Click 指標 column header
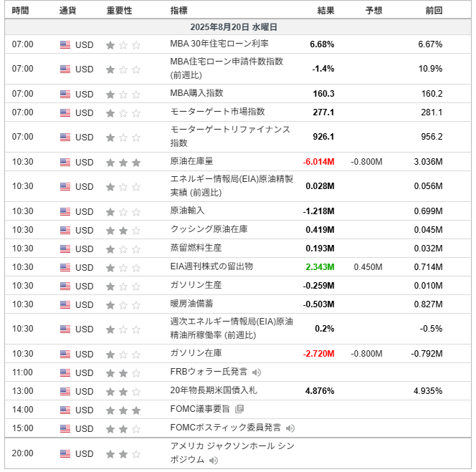Viewport: 476px width, 472px height. (178, 11)
